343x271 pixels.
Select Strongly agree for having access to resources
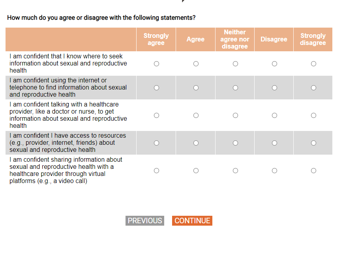point(156,143)
